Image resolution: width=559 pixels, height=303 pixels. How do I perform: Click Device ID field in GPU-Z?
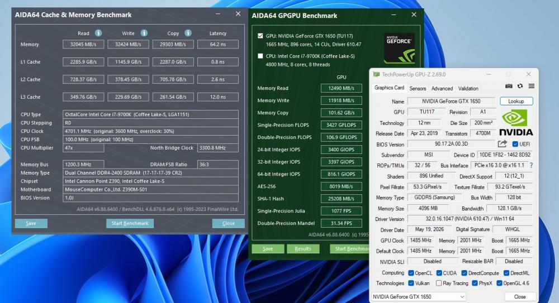[x=505, y=155]
